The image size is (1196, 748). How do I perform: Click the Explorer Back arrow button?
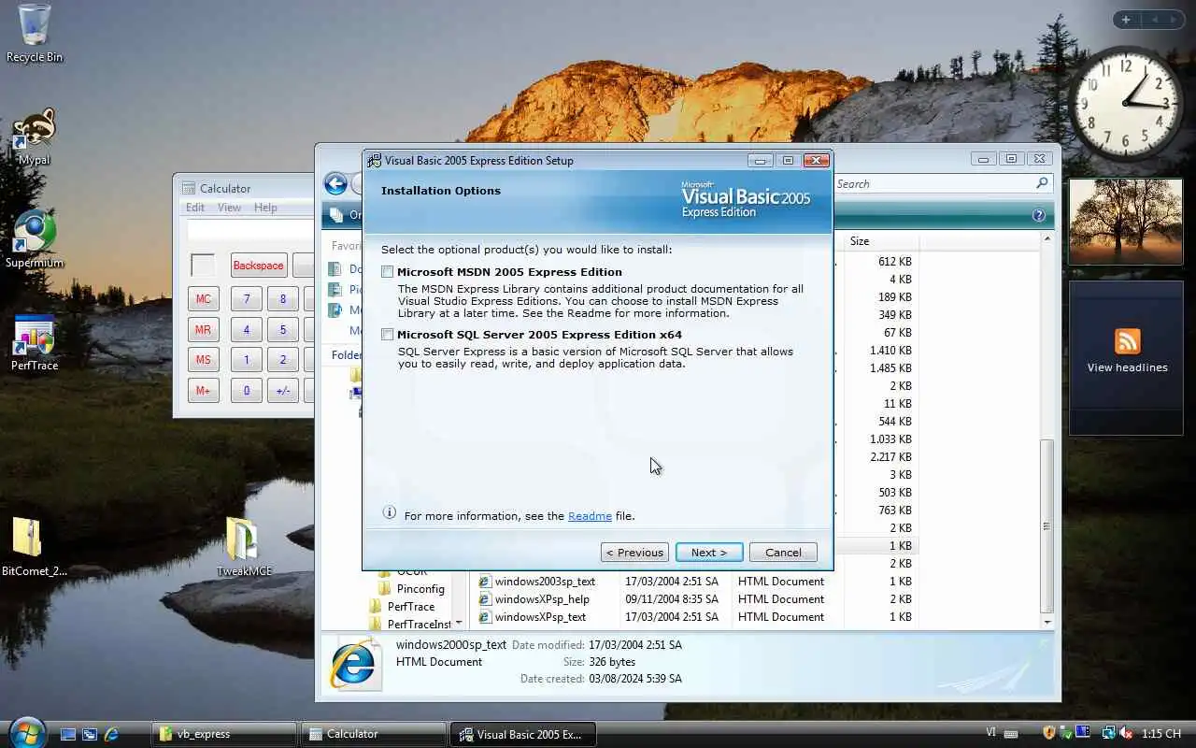pos(335,184)
